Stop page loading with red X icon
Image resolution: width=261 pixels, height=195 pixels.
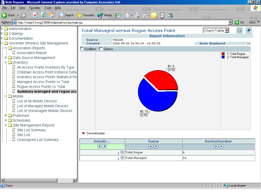pos(35,15)
